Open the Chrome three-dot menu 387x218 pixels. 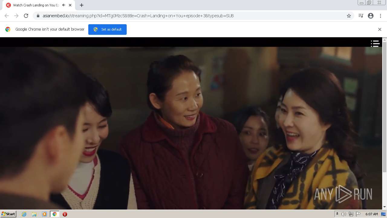point(380,16)
